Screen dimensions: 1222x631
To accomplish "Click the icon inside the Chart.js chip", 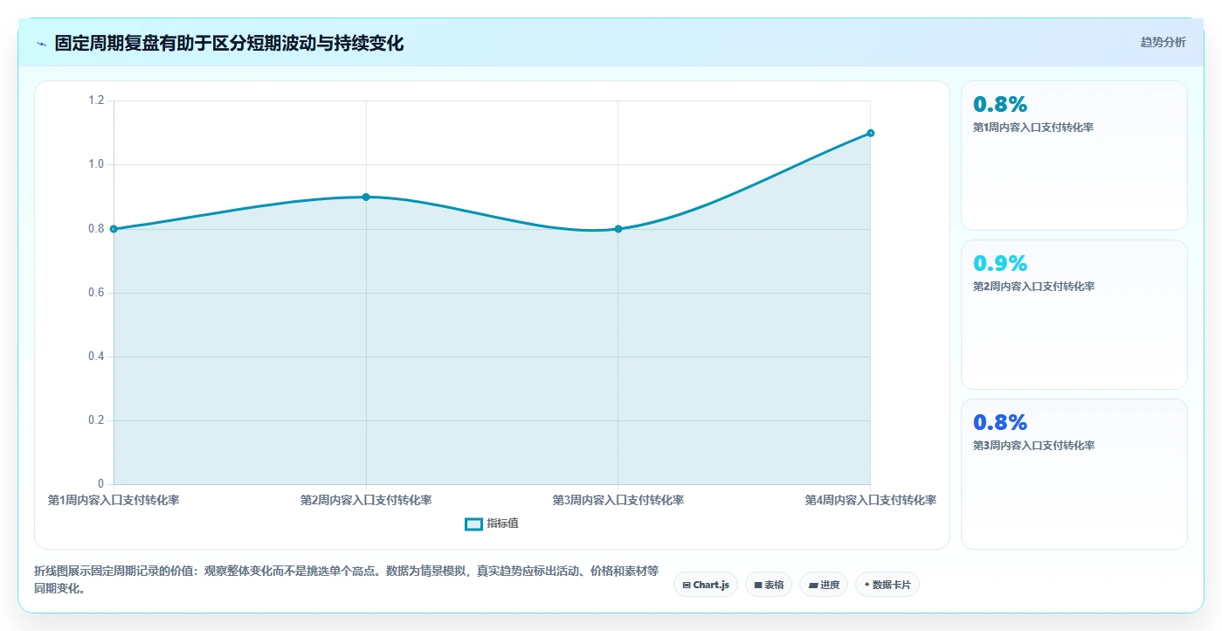I will 687,585.
